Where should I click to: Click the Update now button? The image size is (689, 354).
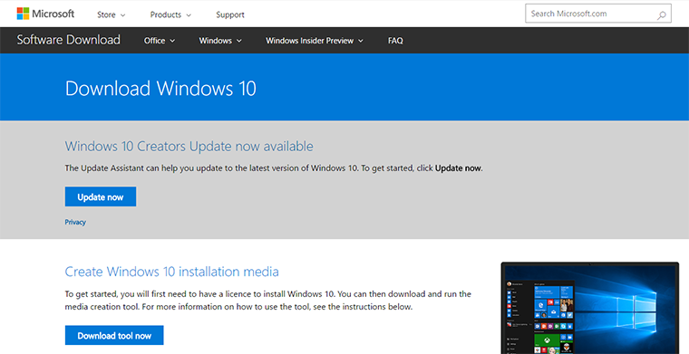pyautogui.click(x=101, y=196)
